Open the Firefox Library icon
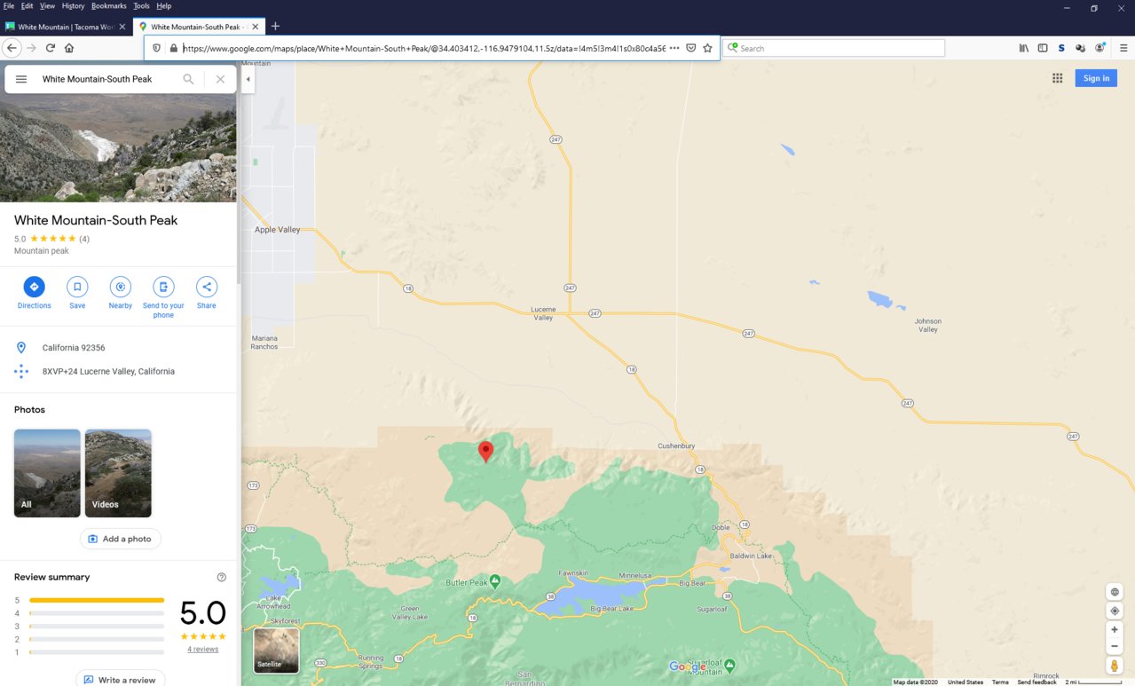The width and height of the screenshot is (1135, 686). [x=1024, y=48]
